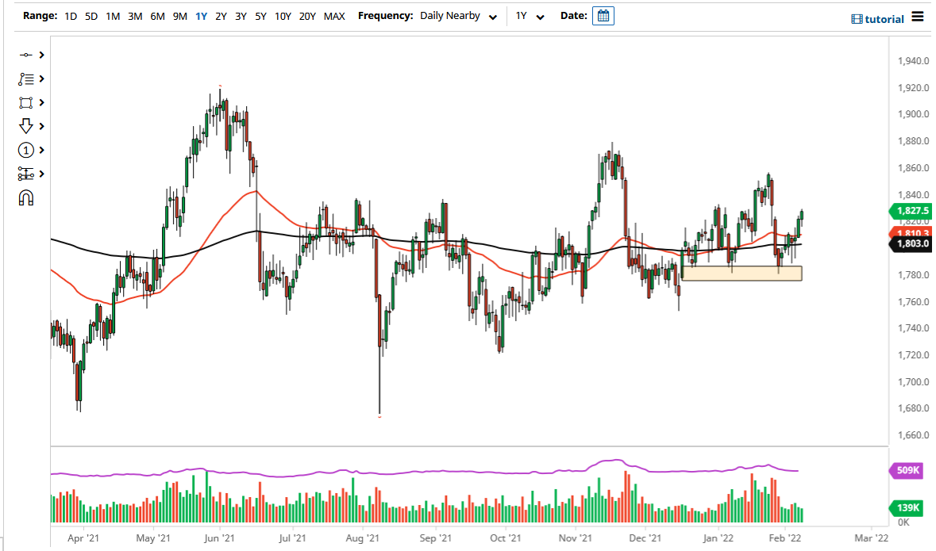Viewport: 936px width, 551px height.
Task: Select the rectangle shape tool icon
Action: click(x=25, y=102)
